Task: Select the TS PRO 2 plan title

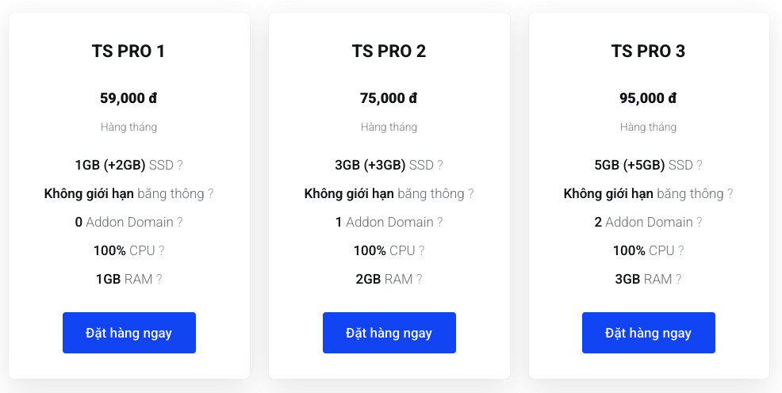Action: pos(389,52)
